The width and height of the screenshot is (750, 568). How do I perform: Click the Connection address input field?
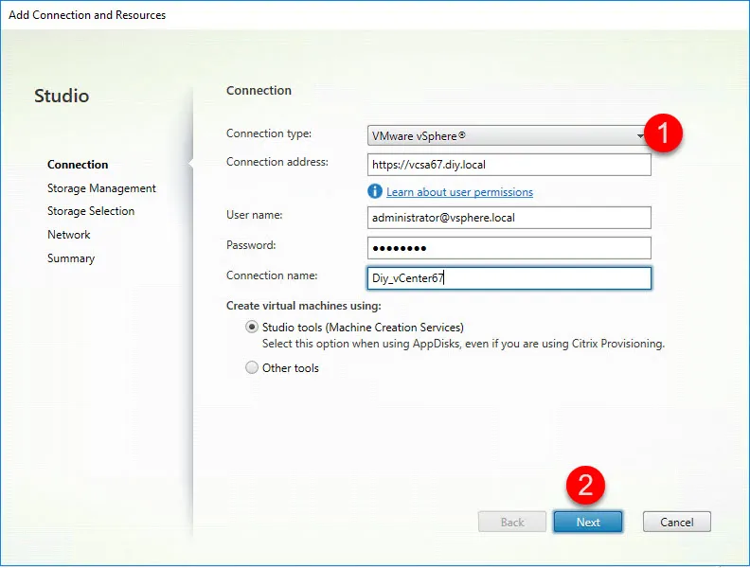click(509, 165)
